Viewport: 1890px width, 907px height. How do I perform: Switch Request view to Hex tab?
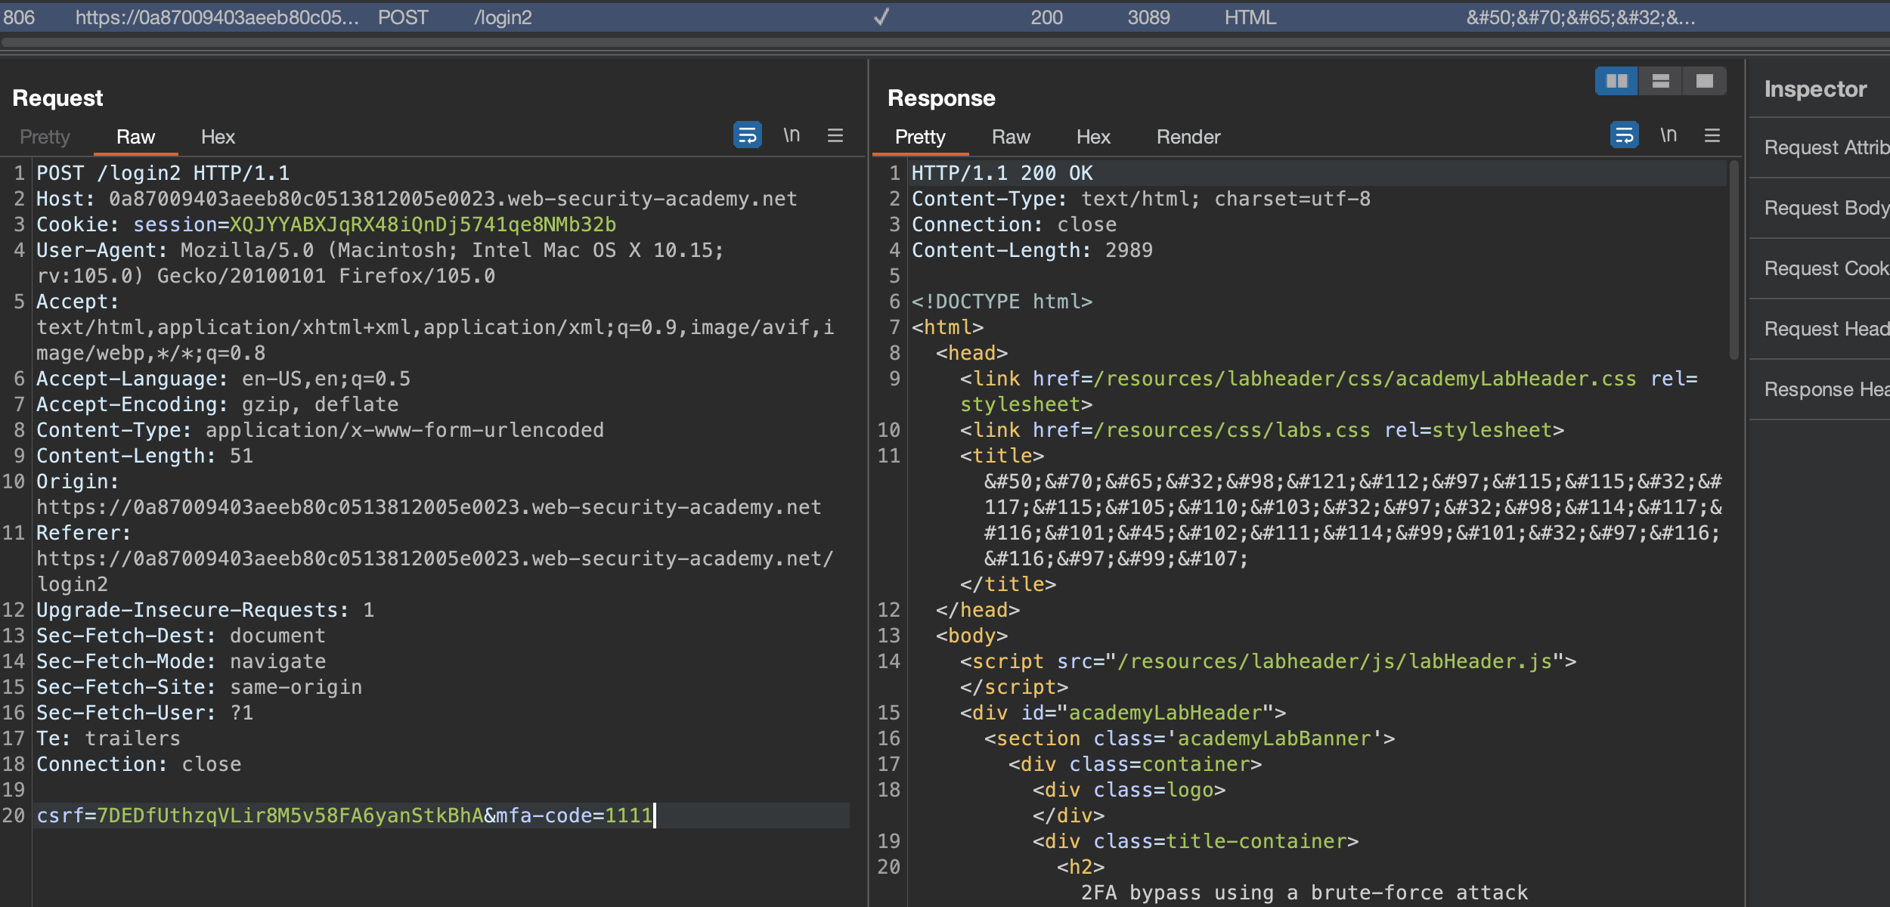[218, 137]
